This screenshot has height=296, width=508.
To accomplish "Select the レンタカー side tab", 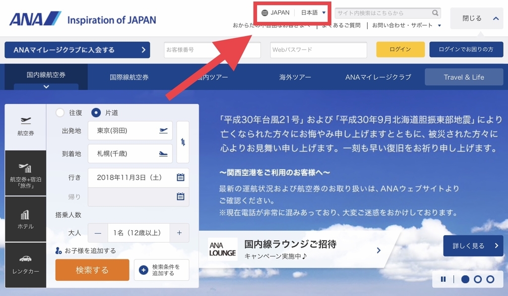I will (26, 265).
